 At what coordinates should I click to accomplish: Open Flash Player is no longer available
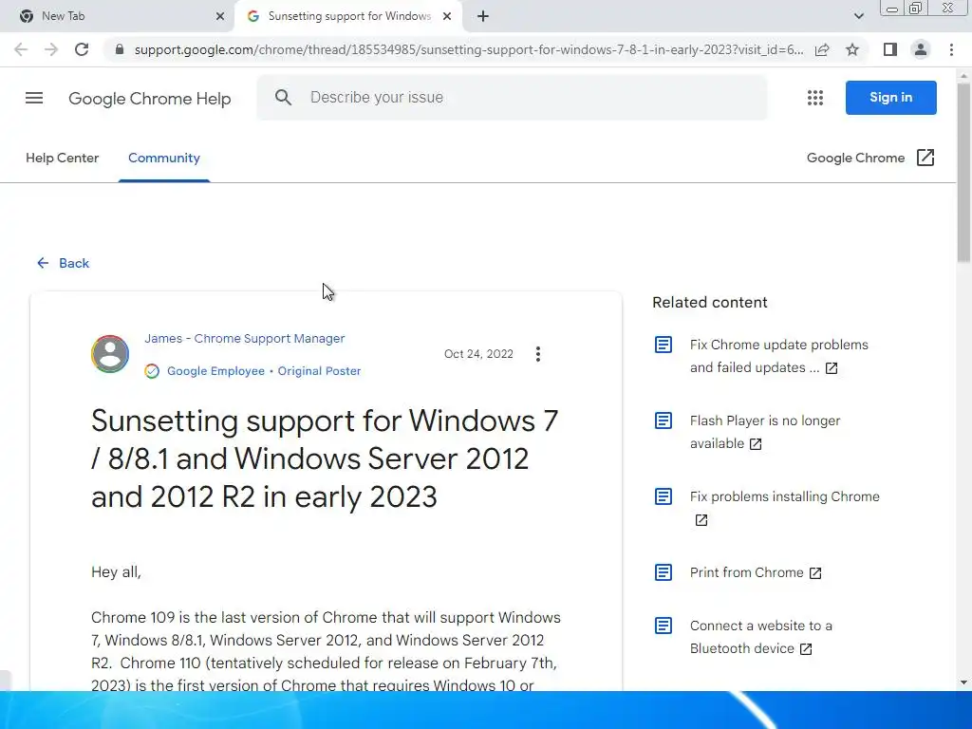[764, 432]
